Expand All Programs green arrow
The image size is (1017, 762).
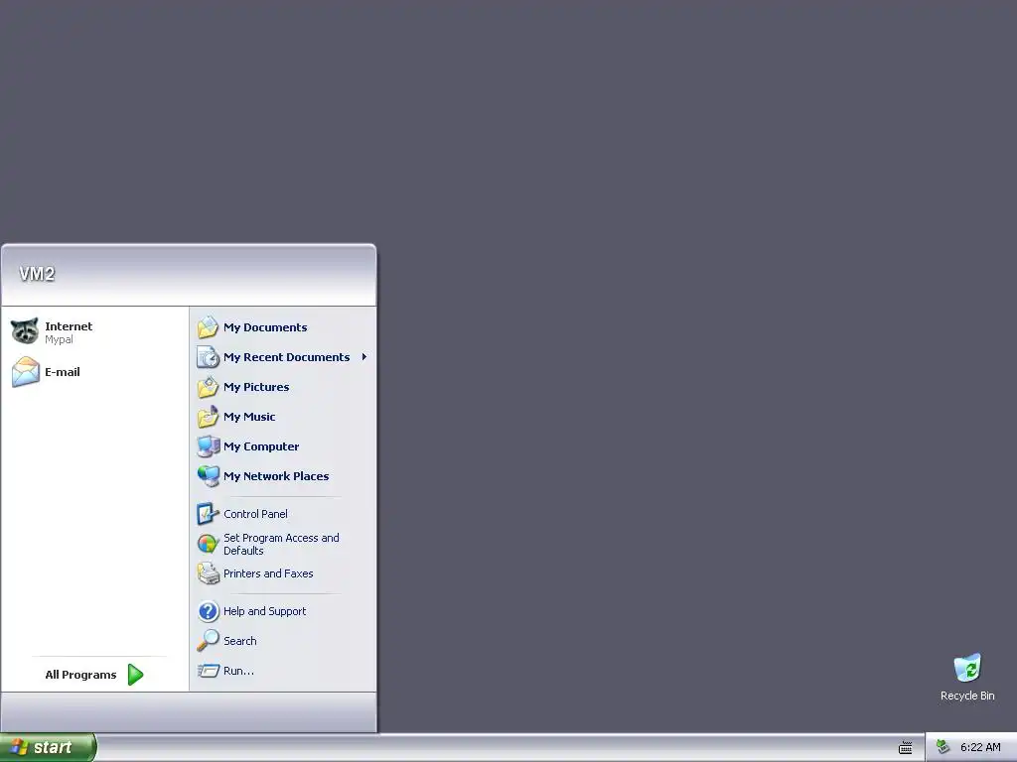click(x=135, y=675)
